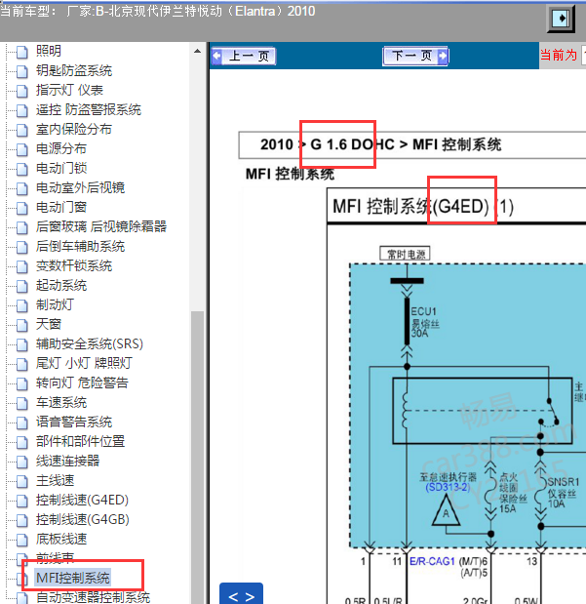Open the 钥匙防盗系统 entry

74,70
